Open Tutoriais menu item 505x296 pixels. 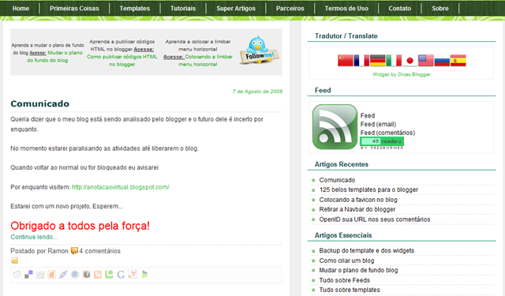click(183, 9)
